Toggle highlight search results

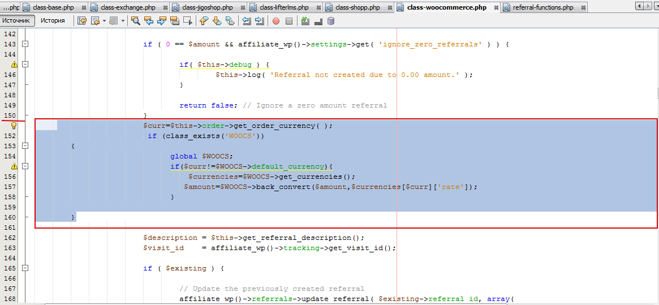point(175,20)
